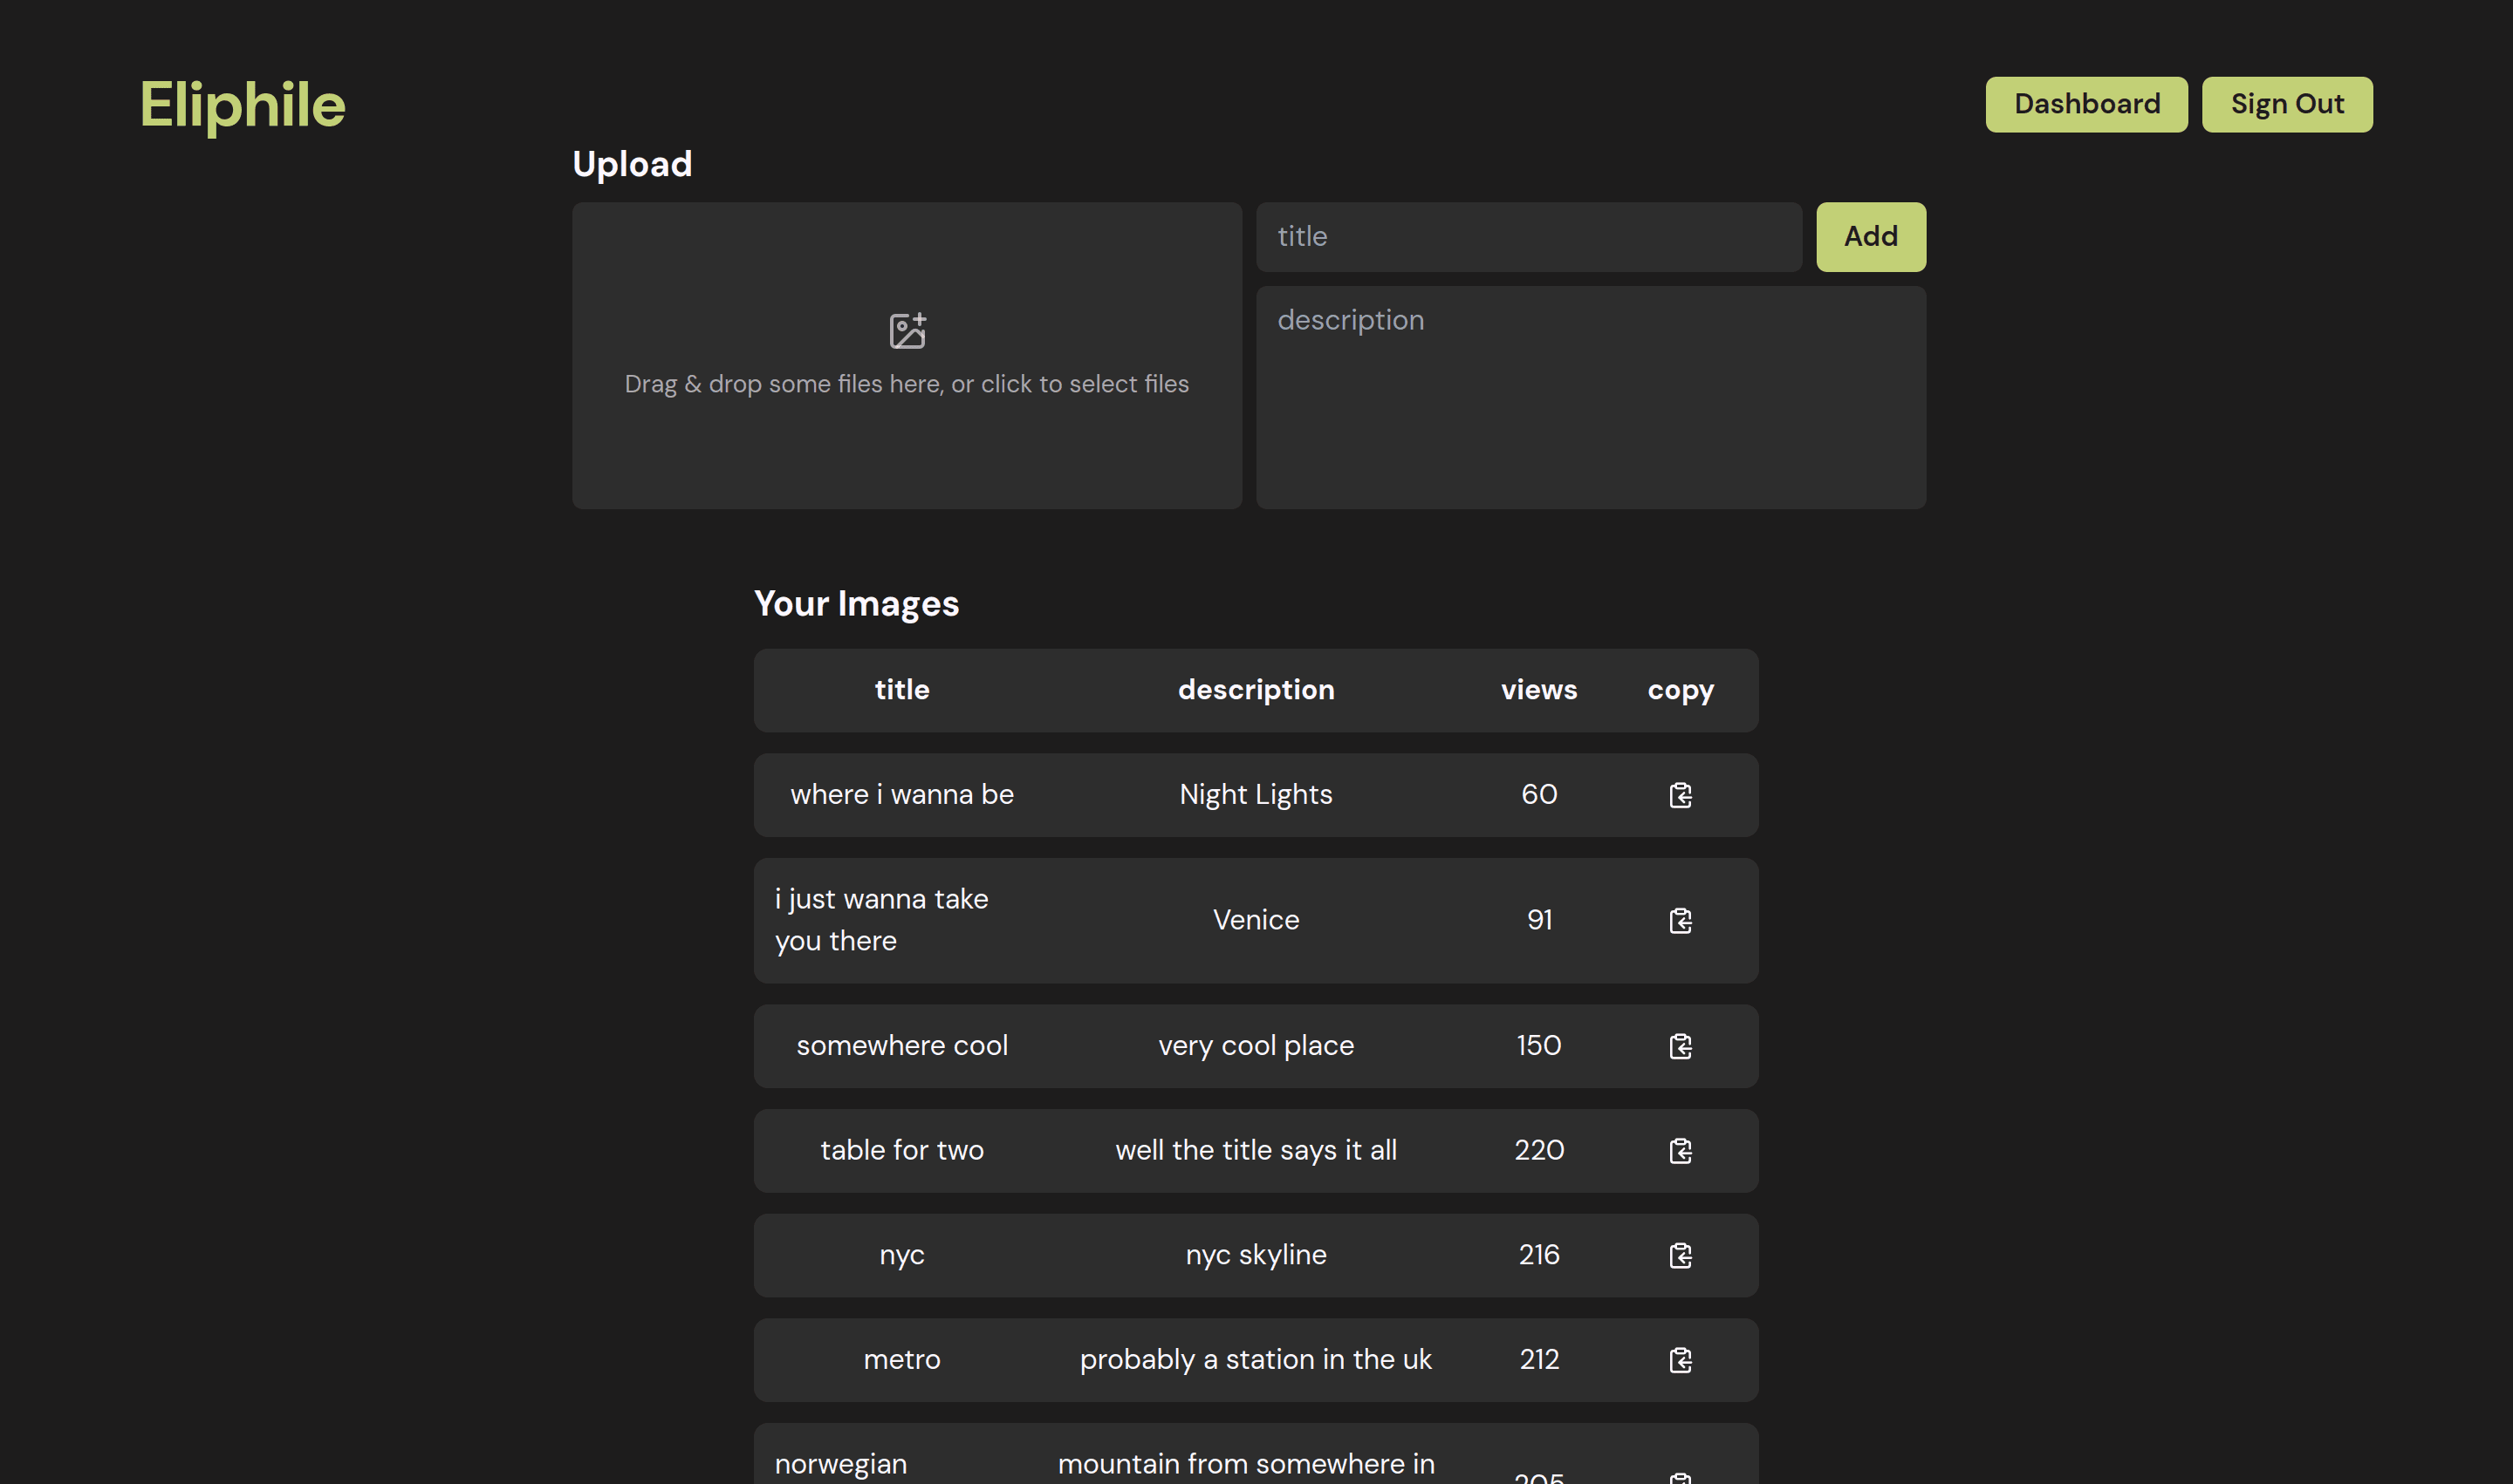The width and height of the screenshot is (2513, 1484).
Task: Open the Dashboard page
Action: click(2086, 104)
